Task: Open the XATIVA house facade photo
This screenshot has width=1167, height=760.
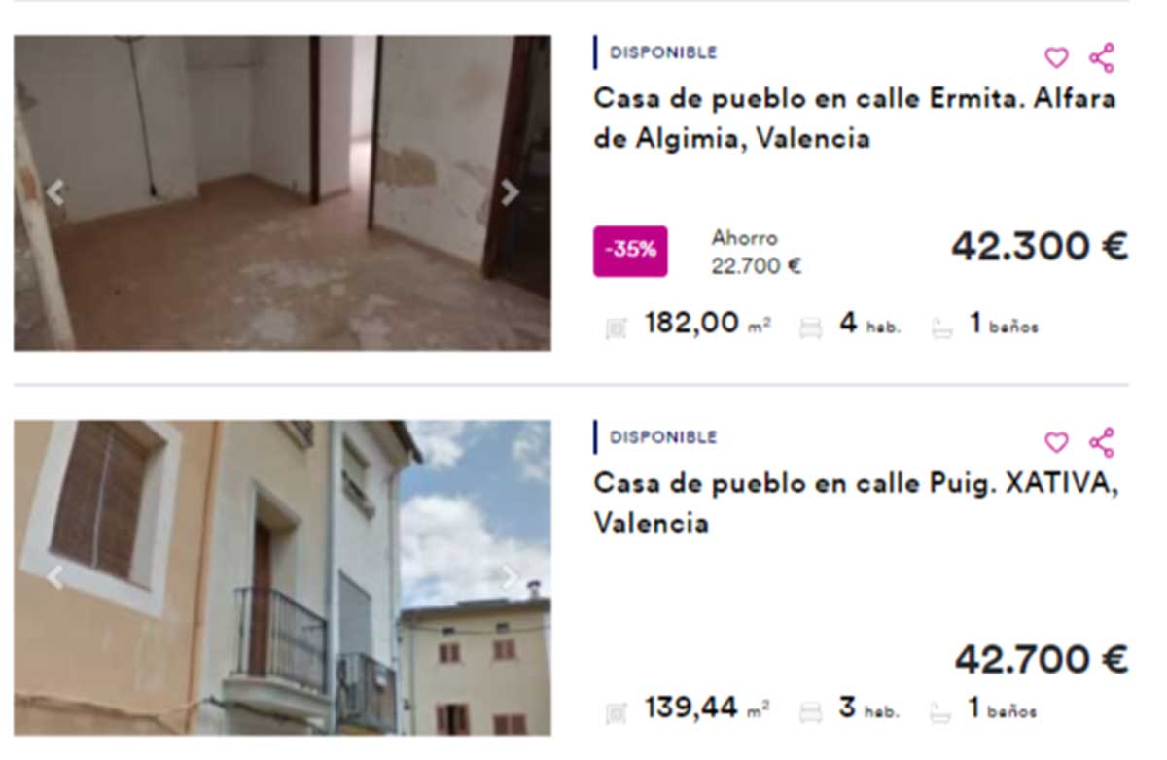Action: pyautogui.click(x=282, y=577)
